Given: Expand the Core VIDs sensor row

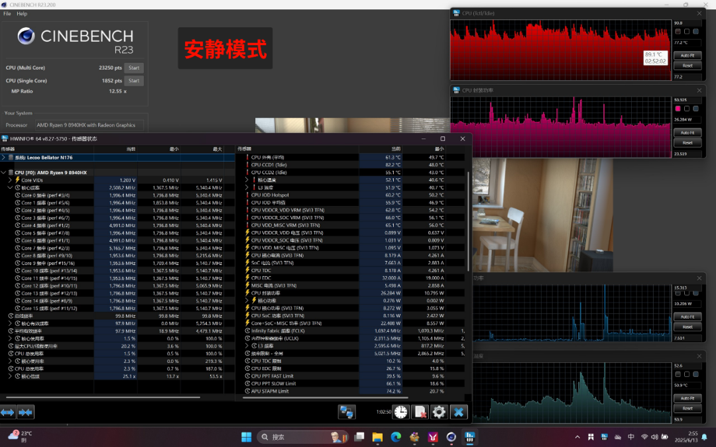Looking at the screenshot, I should tap(10, 180).
